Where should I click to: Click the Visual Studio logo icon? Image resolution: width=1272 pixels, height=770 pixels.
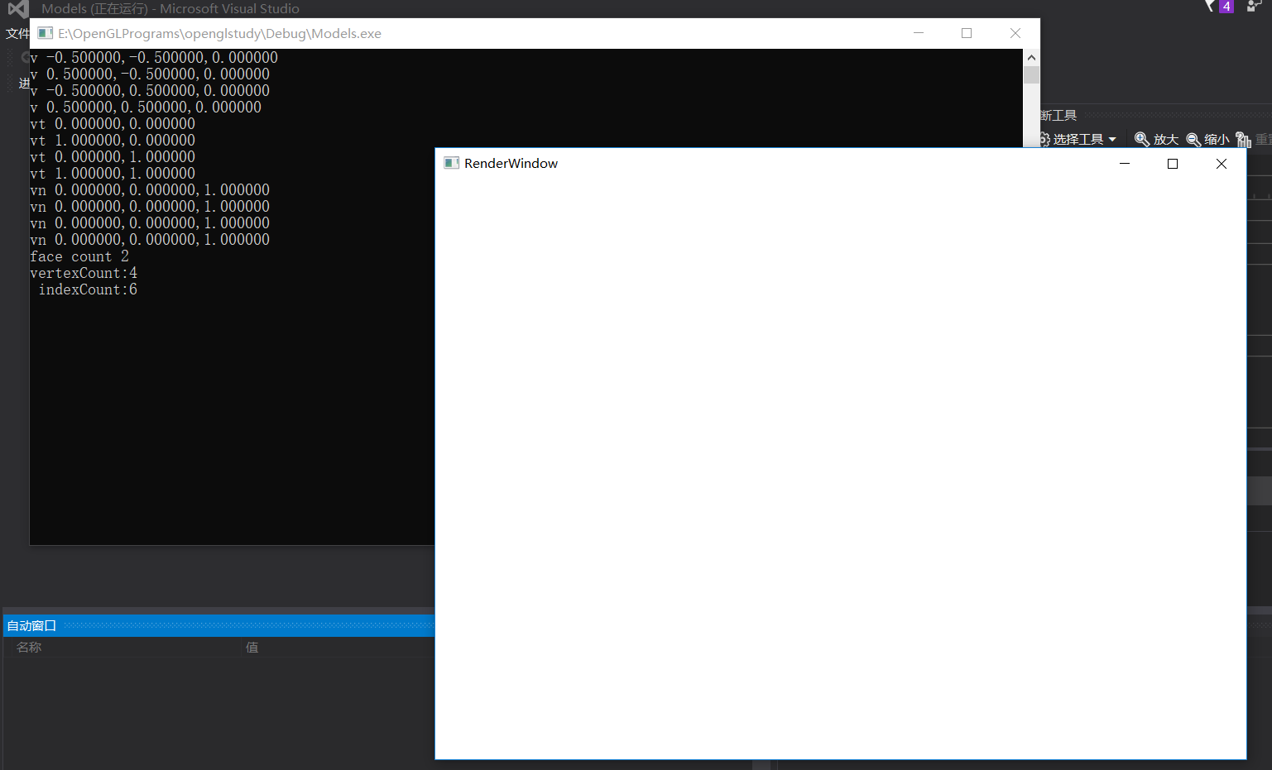tap(17, 9)
